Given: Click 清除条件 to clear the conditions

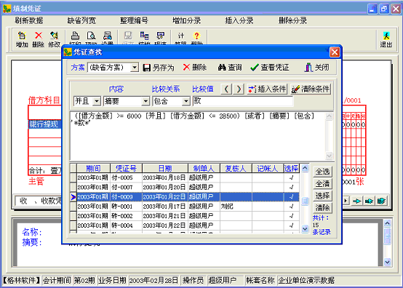Looking at the screenshot, I should 311,89.
